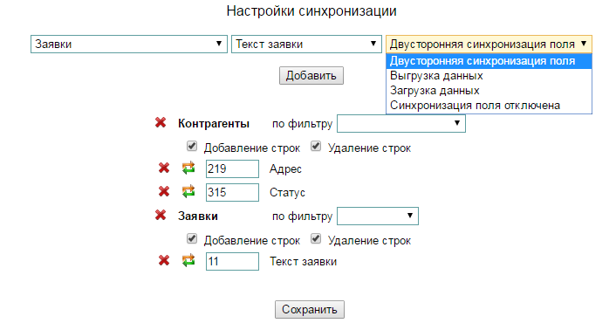The height and width of the screenshot is (323, 616).
Task: Delete the Заявки sync section
Action: (x=161, y=215)
